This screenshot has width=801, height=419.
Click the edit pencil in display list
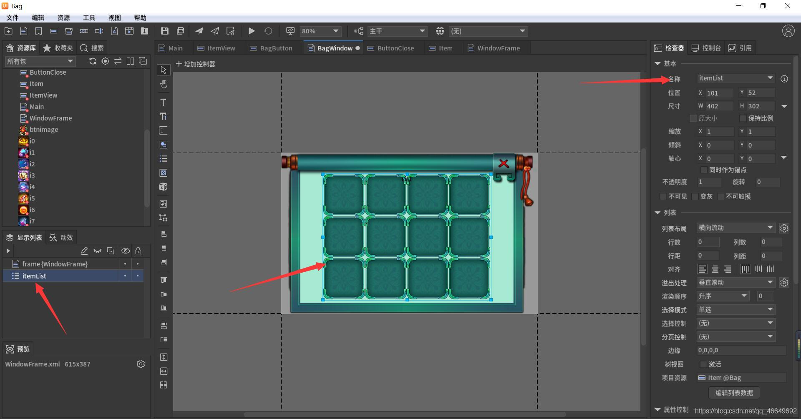click(x=84, y=251)
